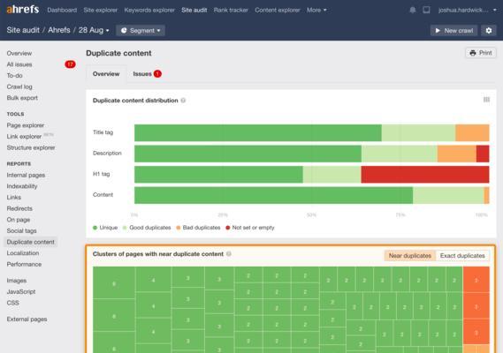Open the Social tags report
This screenshot has width=503, height=353.
pos(21,230)
